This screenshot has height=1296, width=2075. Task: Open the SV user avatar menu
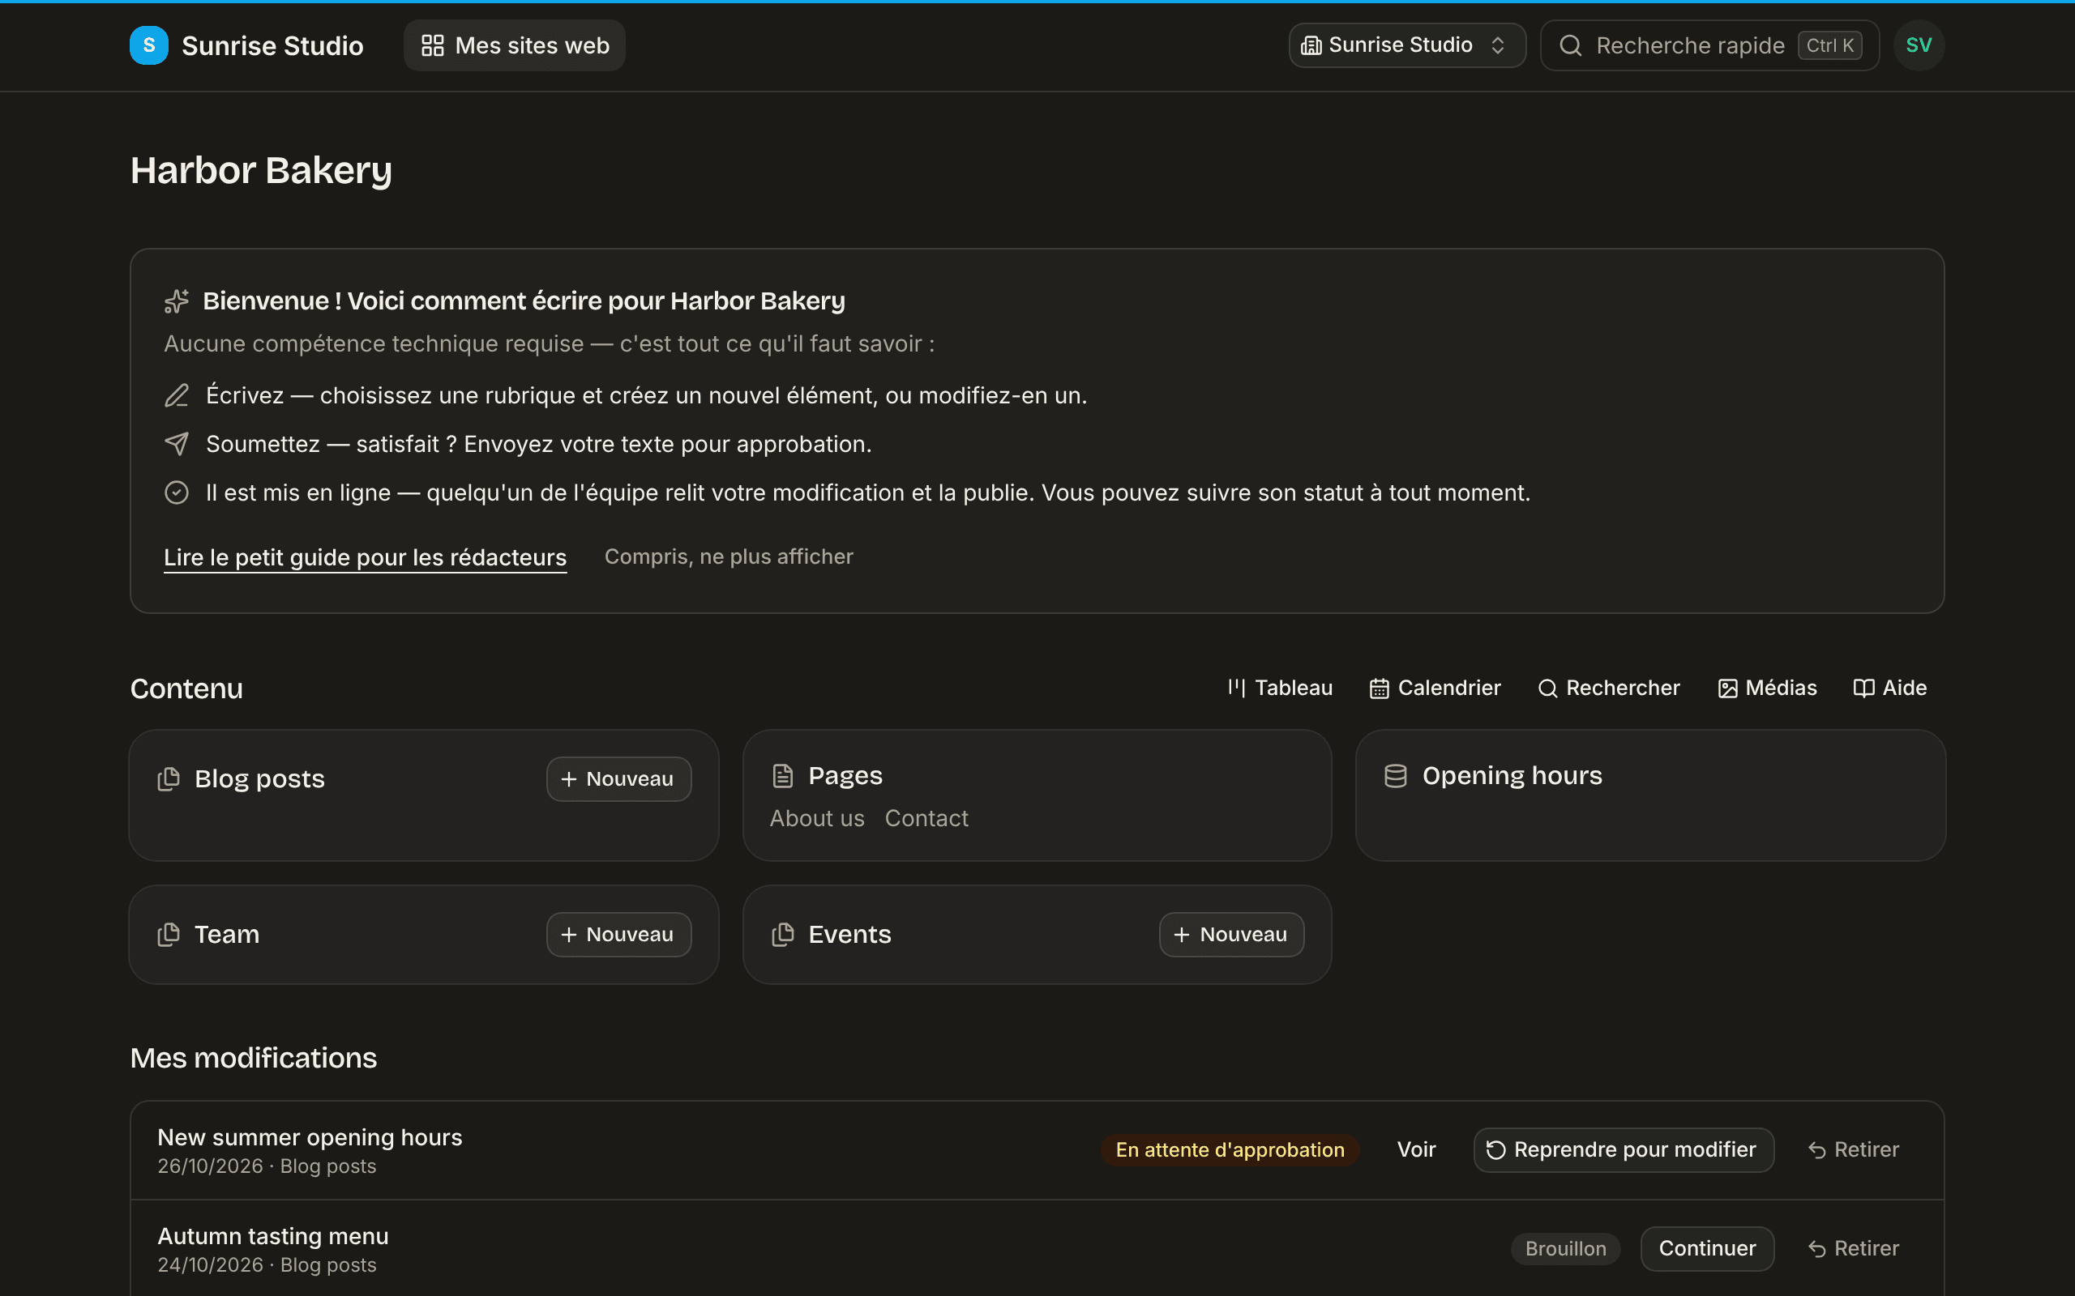[1918, 45]
